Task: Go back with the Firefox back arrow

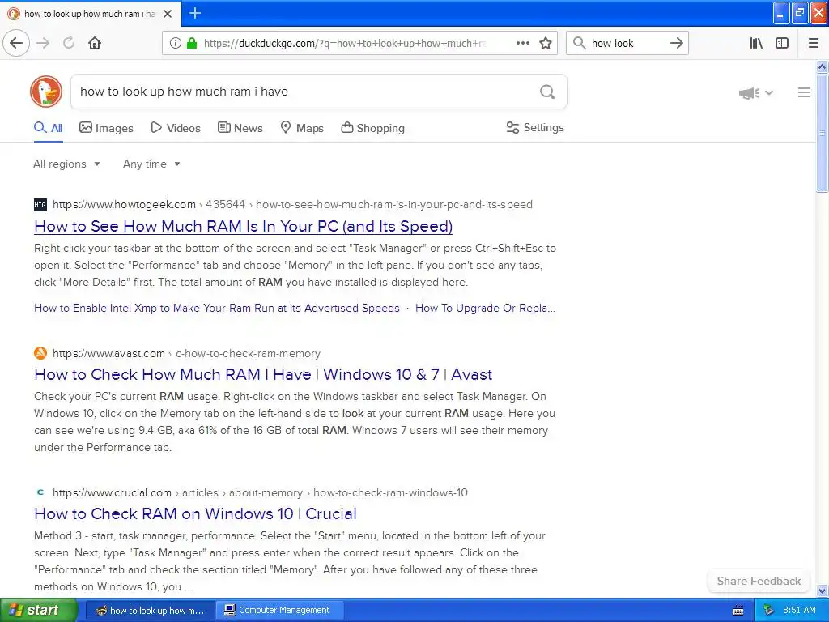Action: coord(16,43)
